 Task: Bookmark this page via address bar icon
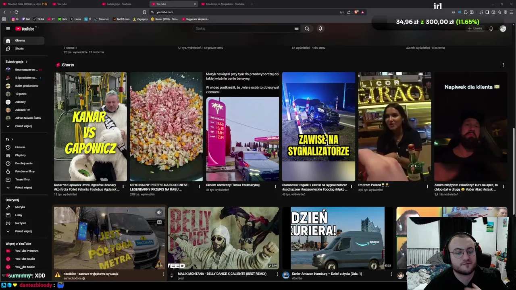point(144,12)
